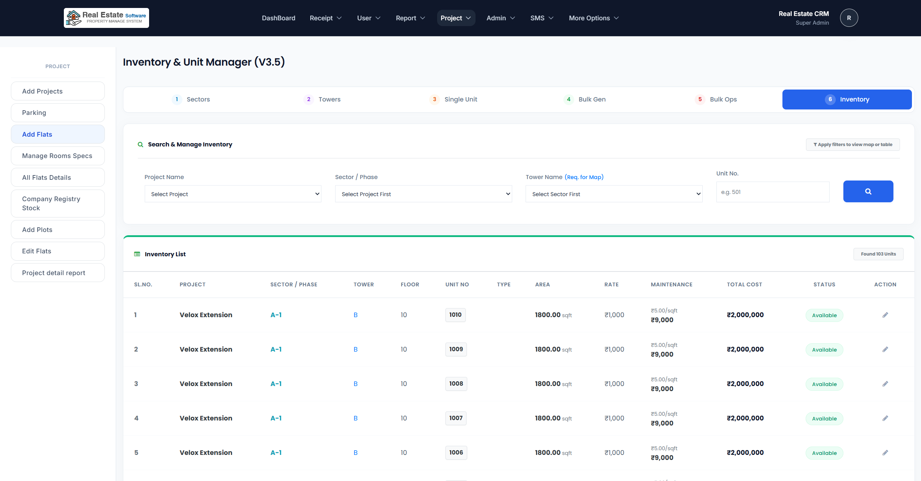Click edit pencil for unit 1009
921x481 pixels.
pos(885,349)
